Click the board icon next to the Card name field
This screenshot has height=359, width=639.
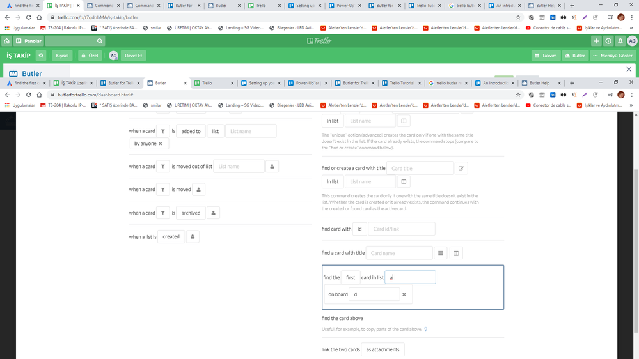click(x=456, y=253)
